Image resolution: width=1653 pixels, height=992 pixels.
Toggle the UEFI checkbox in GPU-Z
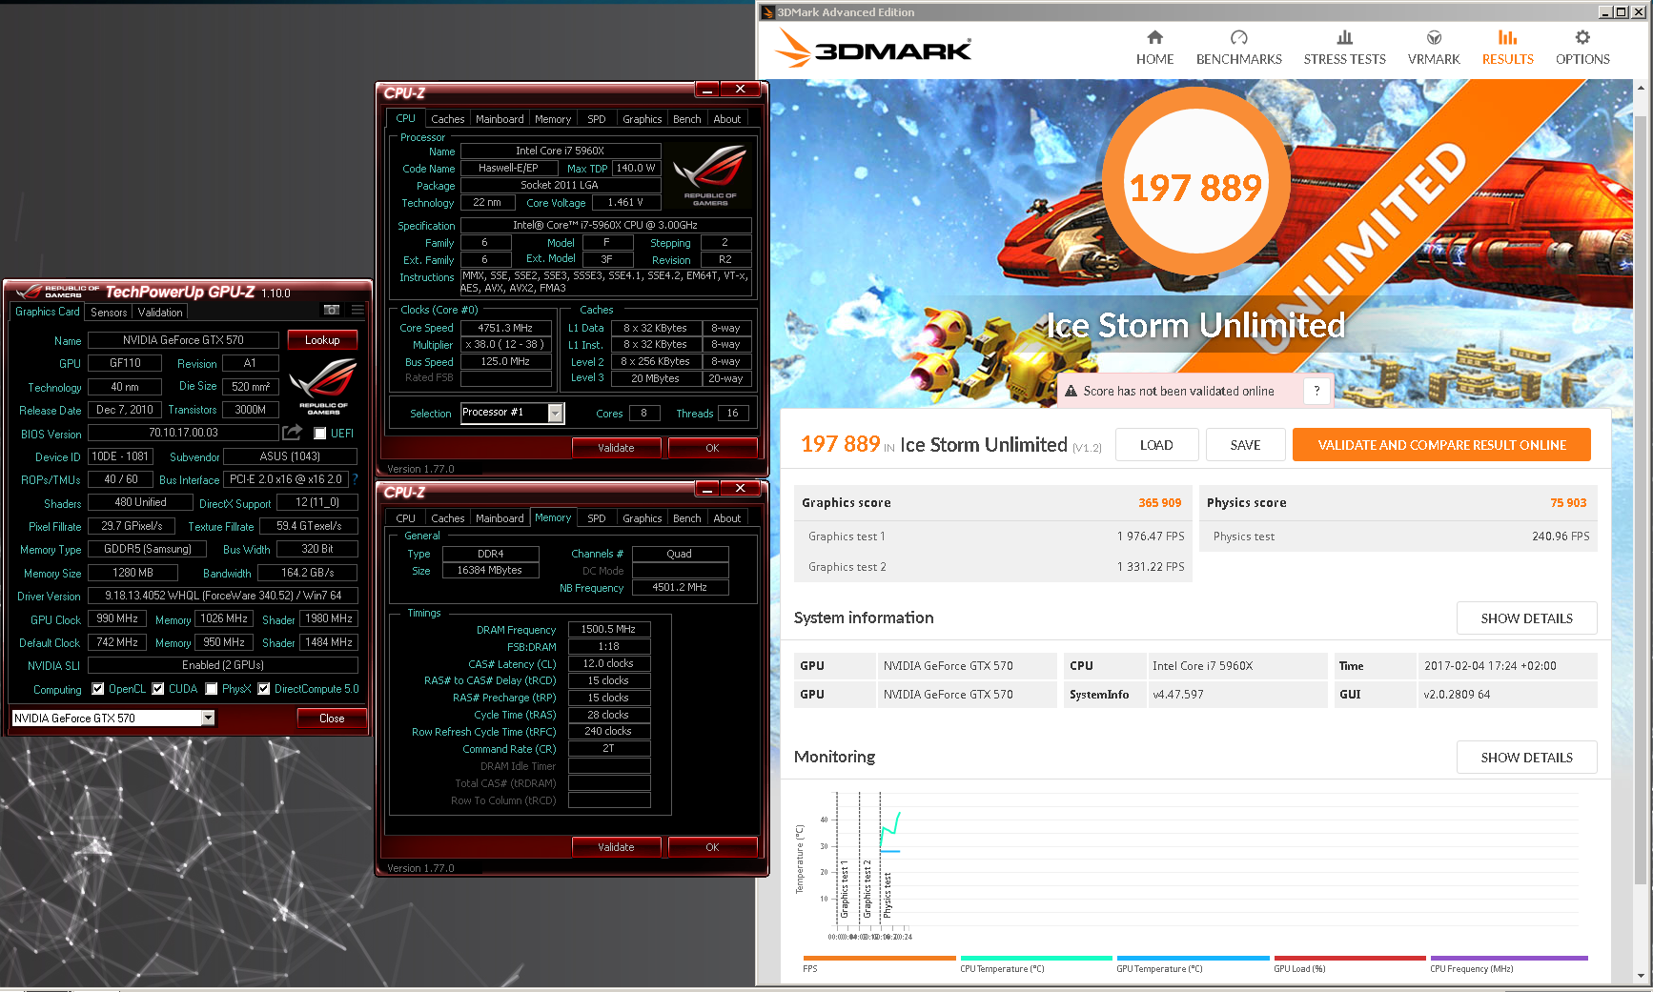pyautogui.click(x=320, y=434)
